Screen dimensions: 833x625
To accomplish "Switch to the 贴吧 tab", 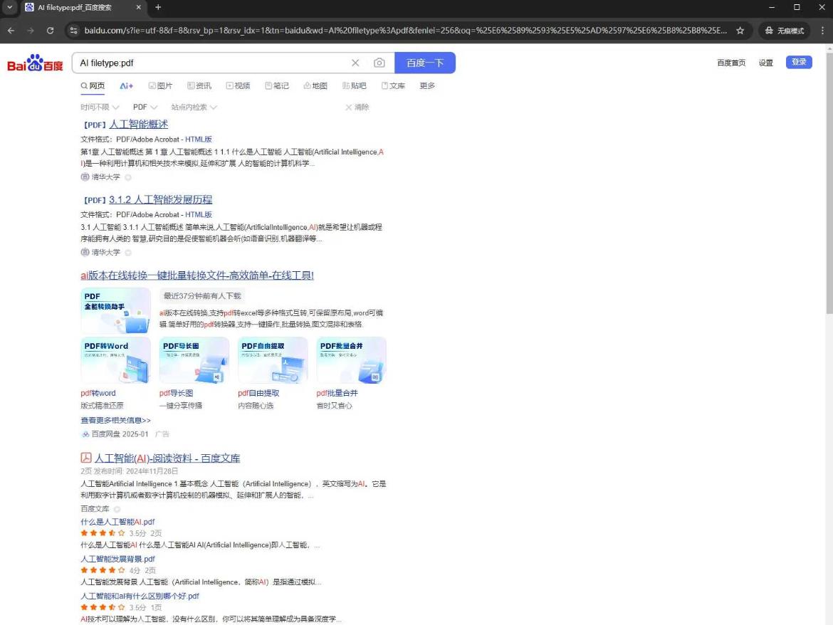I will tap(354, 85).
